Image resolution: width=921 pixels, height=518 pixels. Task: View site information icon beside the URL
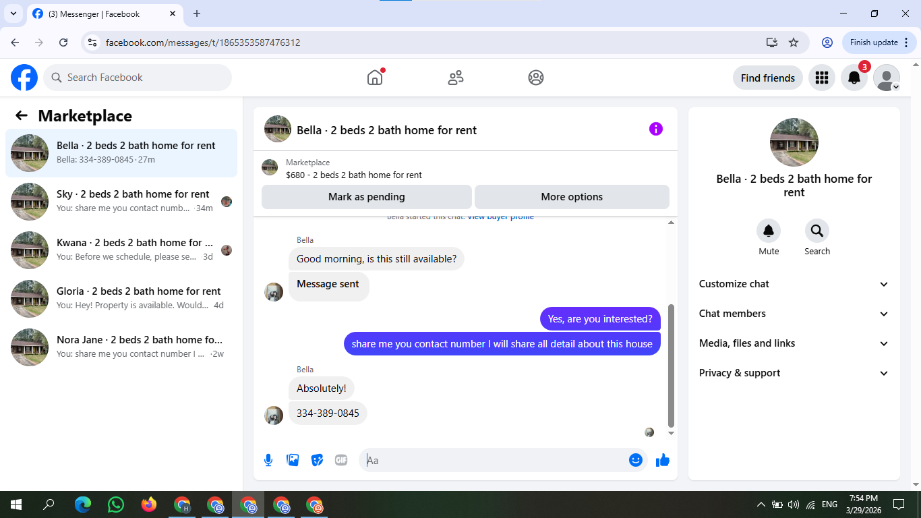coord(93,42)
